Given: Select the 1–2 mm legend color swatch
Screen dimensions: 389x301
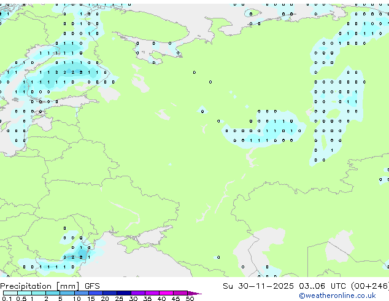Looking at the screenshot, I should [x=39, y=293].
